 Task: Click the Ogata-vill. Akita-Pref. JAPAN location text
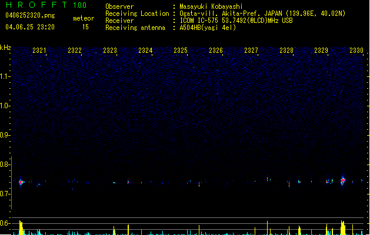point(262,14)
